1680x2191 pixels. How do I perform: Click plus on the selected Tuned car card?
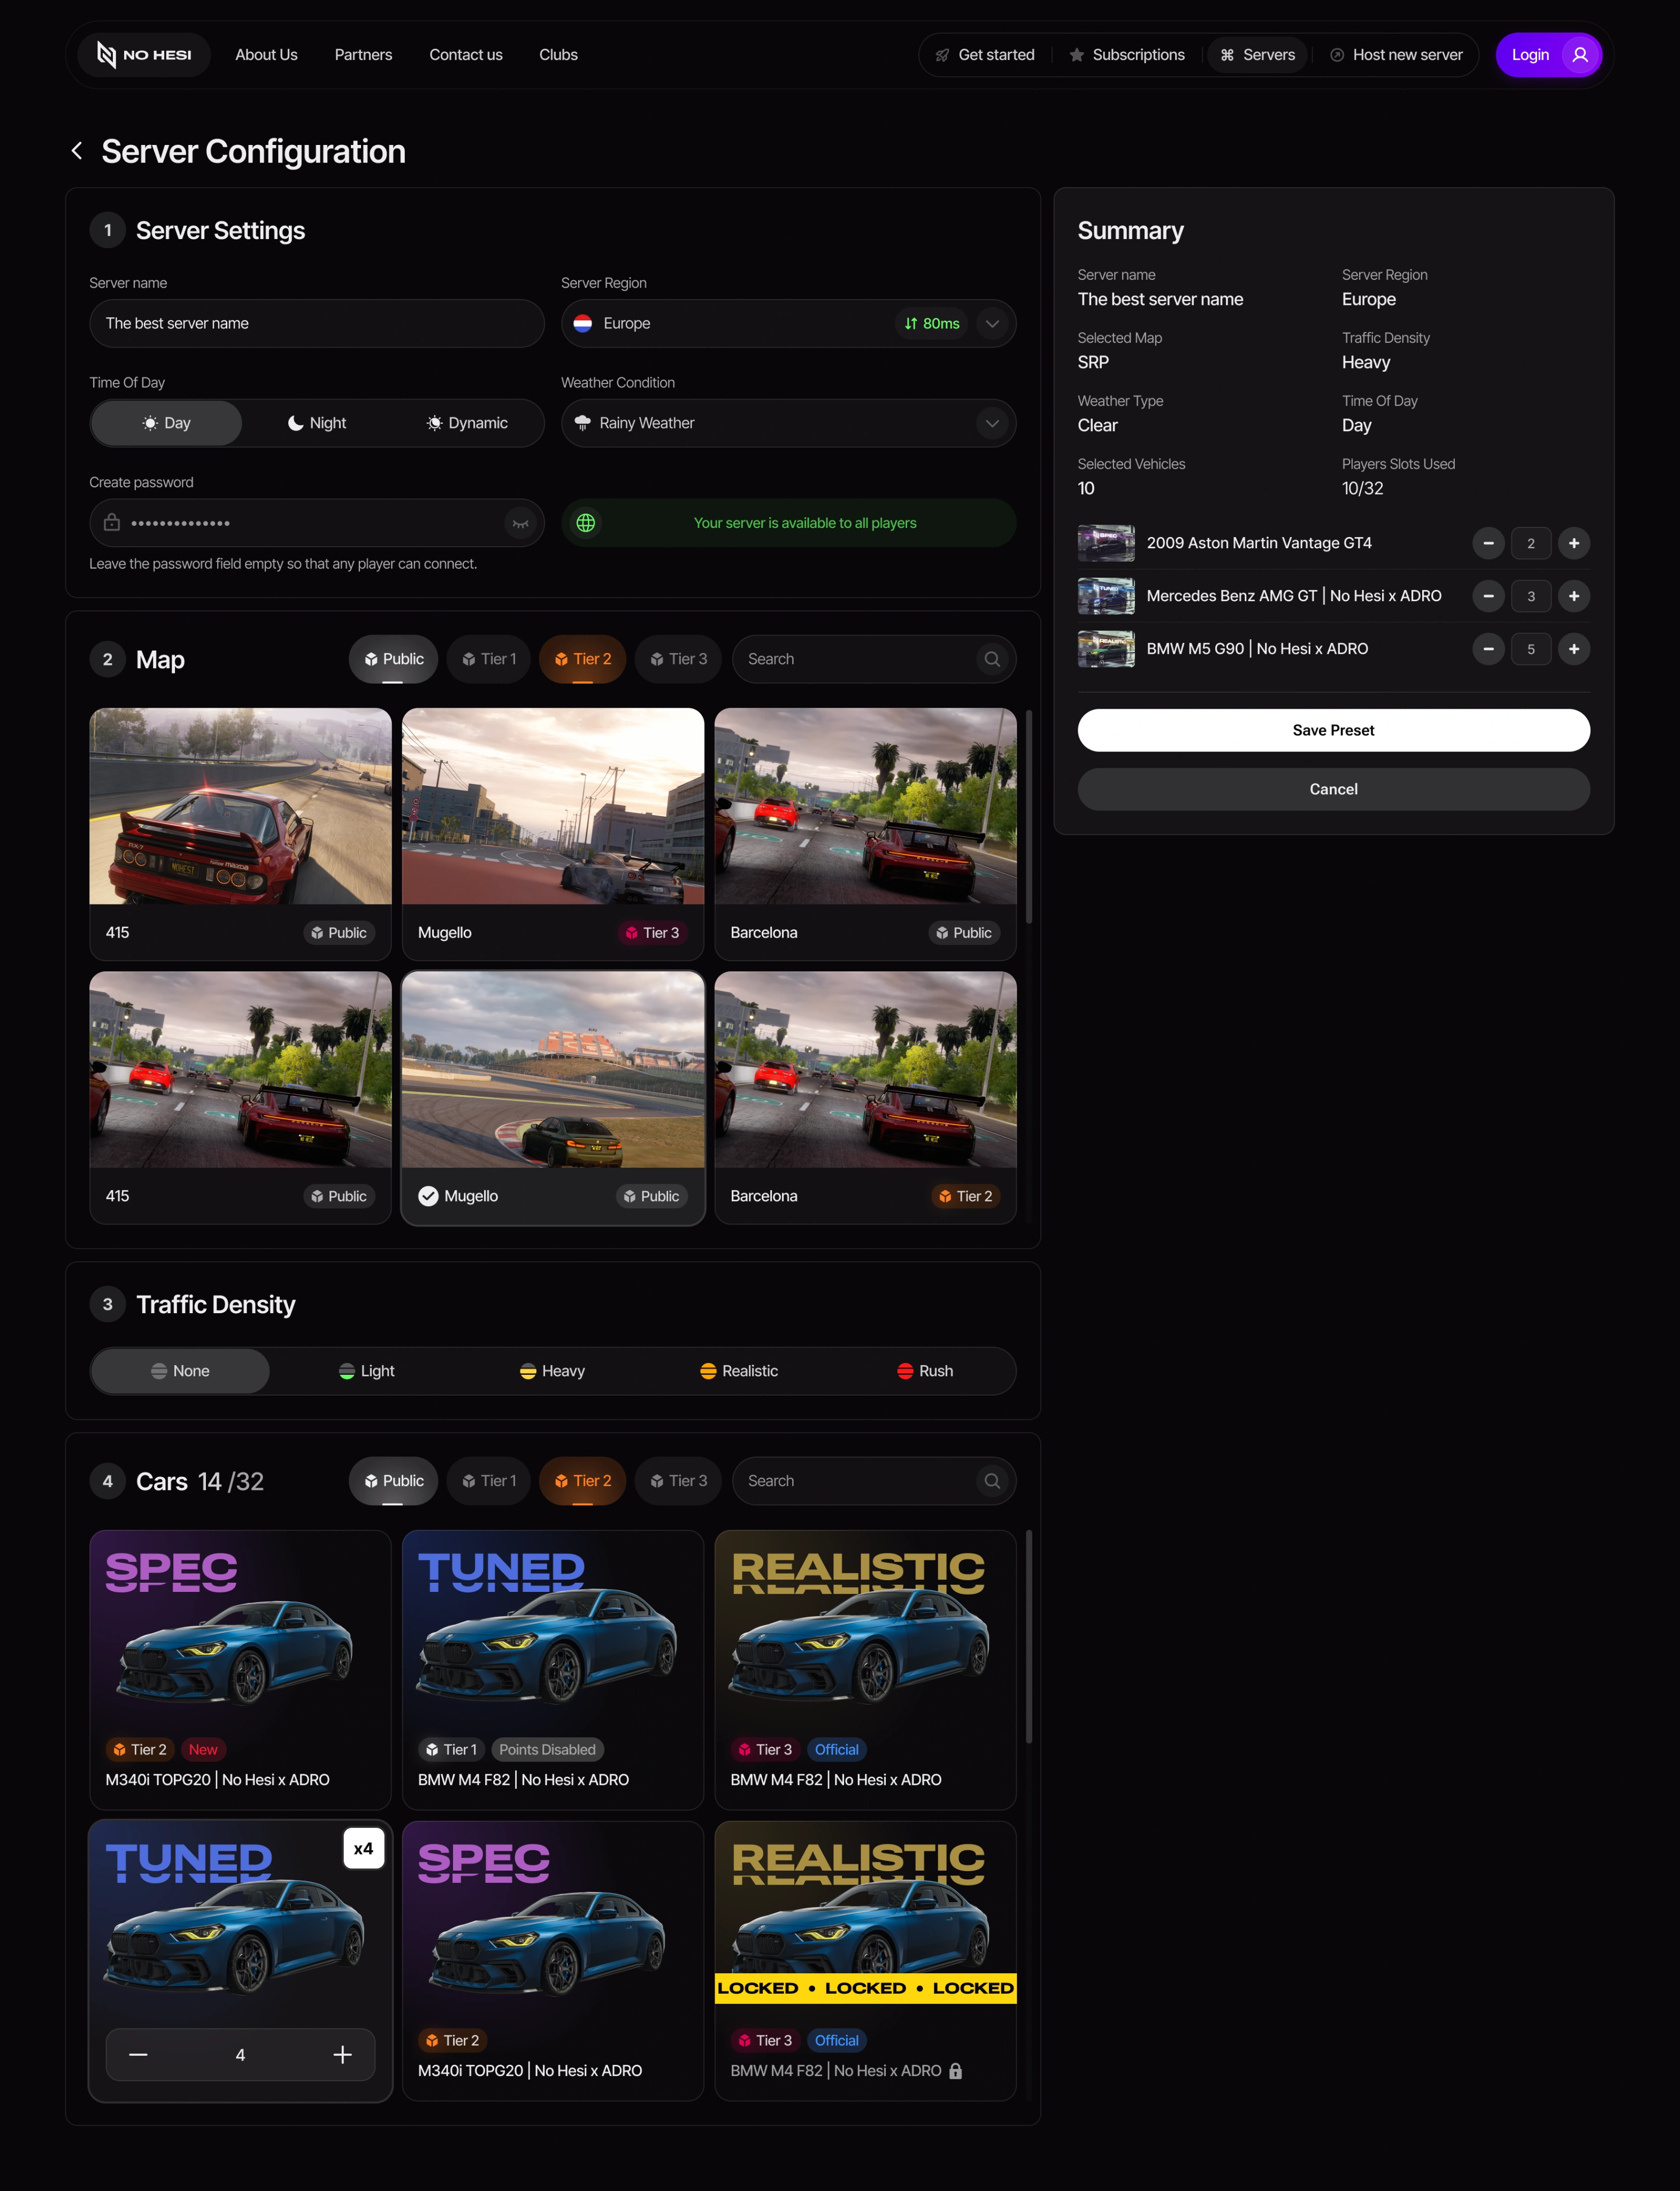342,2055
